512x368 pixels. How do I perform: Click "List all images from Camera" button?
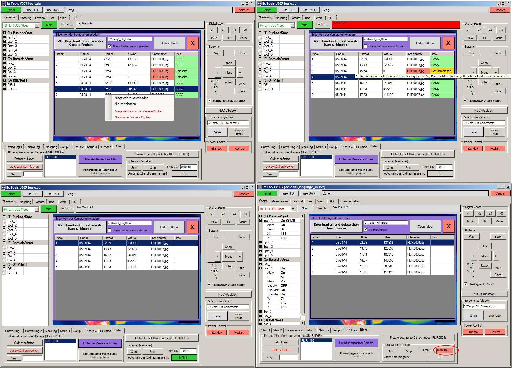(x=356, y=343)
